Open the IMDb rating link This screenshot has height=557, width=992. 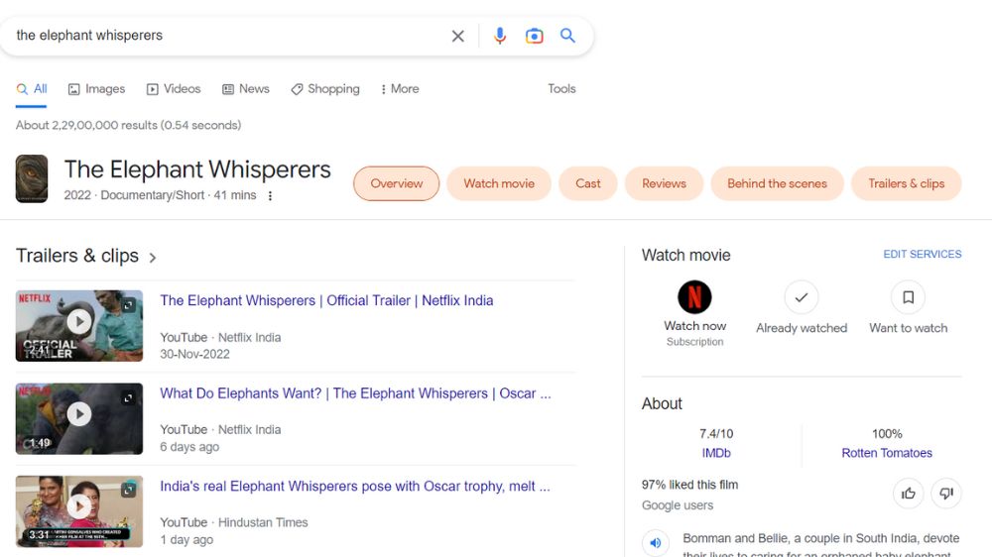tap(716, 453)
